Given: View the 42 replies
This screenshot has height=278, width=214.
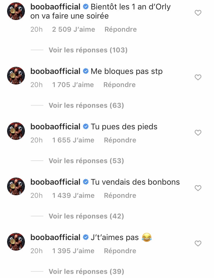Looking at the screenshot, I should pyautogui.click(x=86, y=216).
